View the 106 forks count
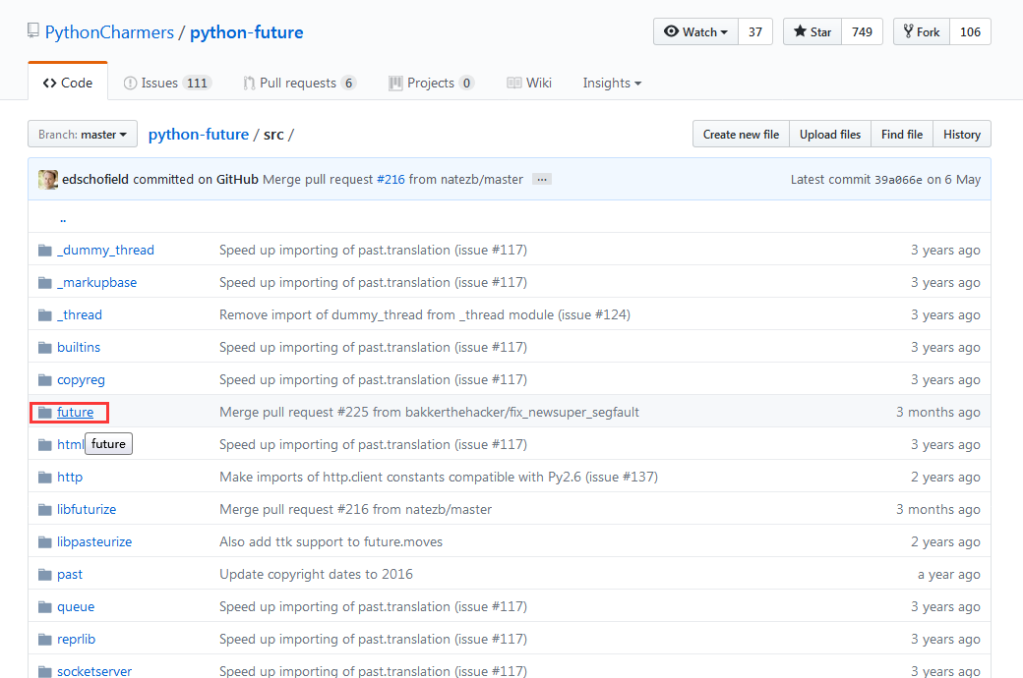Screen dimensions: 1023x678 (970, 32)
